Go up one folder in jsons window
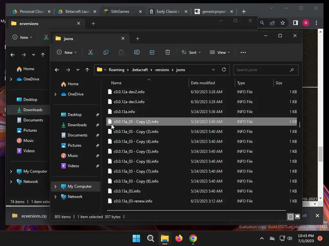Image resolution: width=329 pixels, height=246 pixels. [x=87, y=70]
